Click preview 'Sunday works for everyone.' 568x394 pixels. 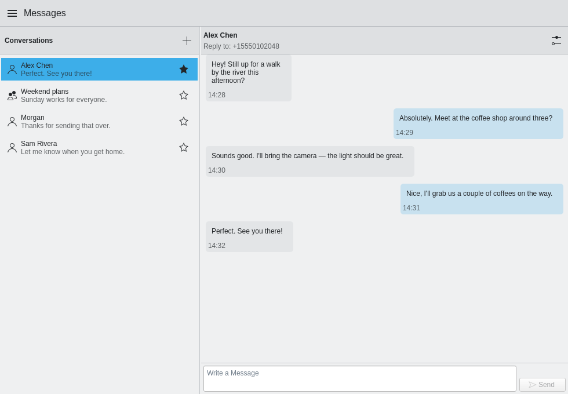pyautogui.click(x=64, y=100)
